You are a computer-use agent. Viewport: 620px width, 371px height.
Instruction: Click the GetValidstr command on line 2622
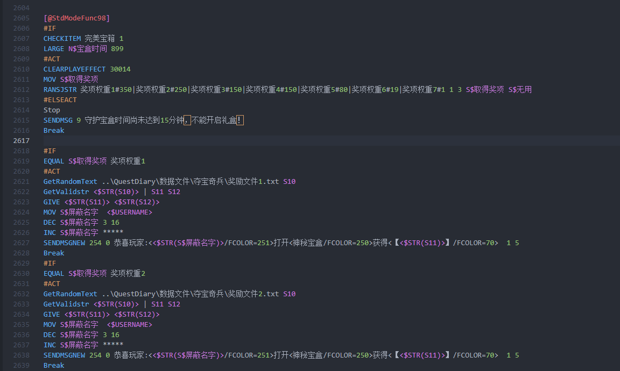pos(66,191)
